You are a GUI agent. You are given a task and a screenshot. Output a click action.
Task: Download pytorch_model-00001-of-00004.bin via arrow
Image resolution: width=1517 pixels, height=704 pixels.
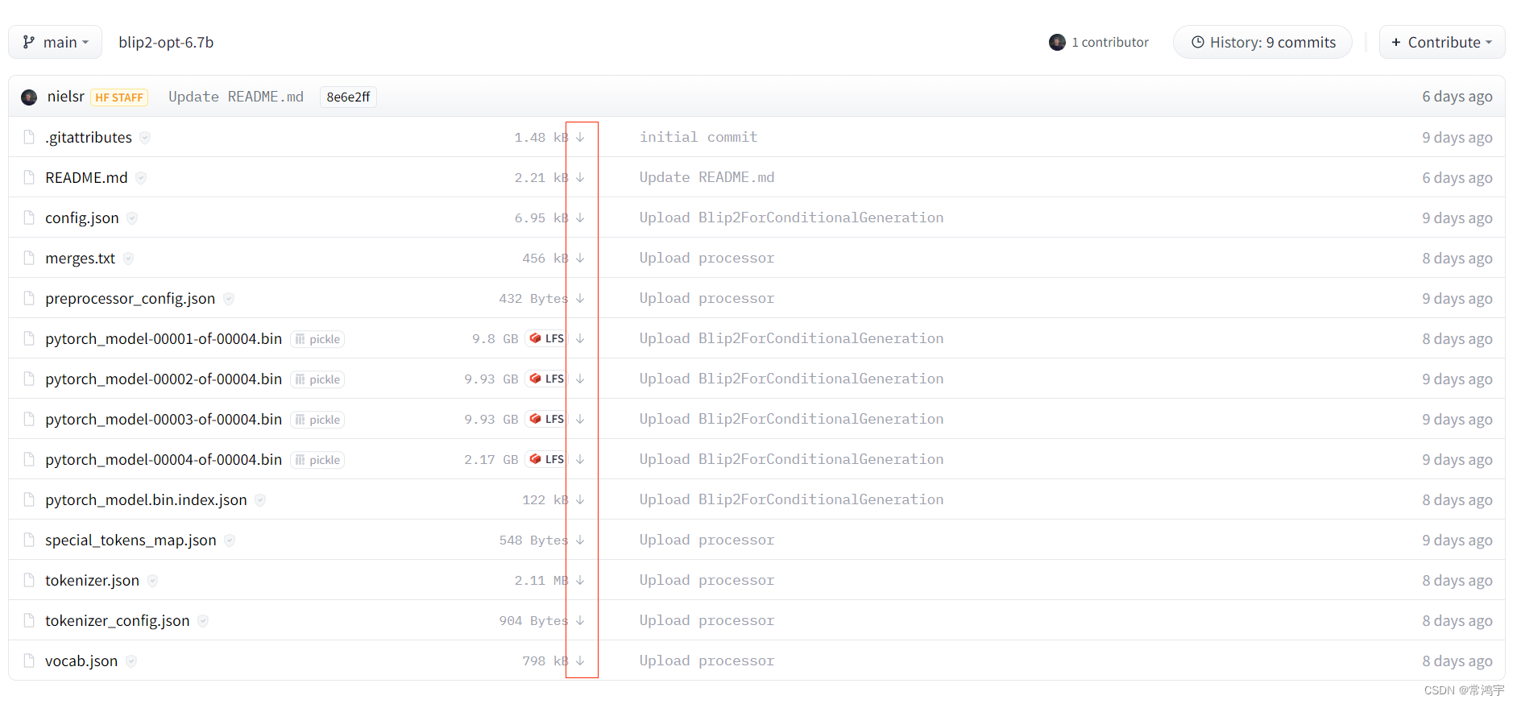pyautogui.click(x=580, y=338)
